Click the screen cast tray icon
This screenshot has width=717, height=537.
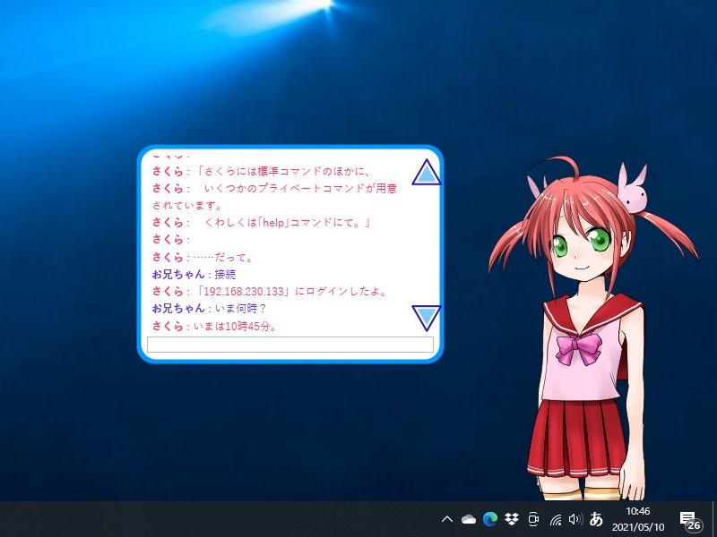coord(532,519)
